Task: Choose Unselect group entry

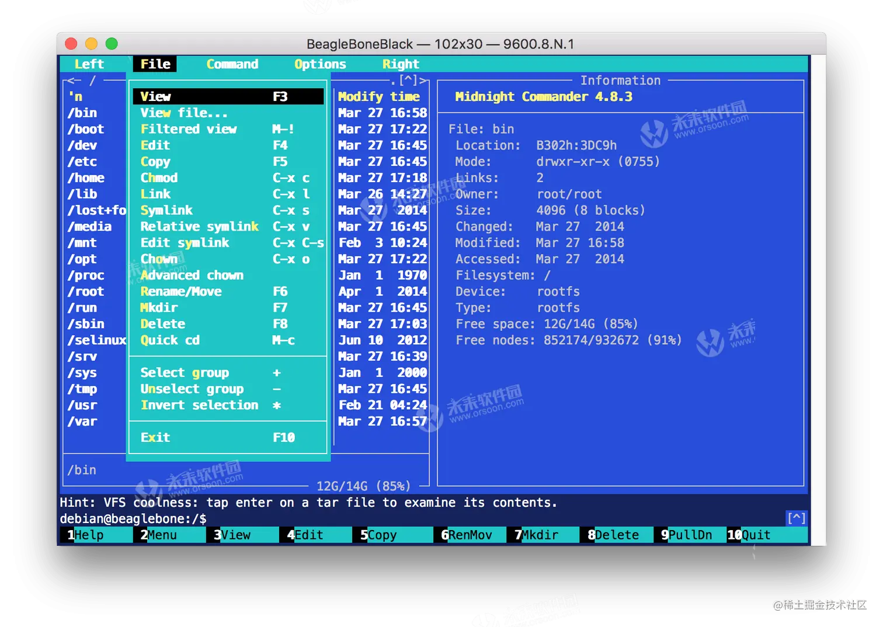Action: [228, 389]
